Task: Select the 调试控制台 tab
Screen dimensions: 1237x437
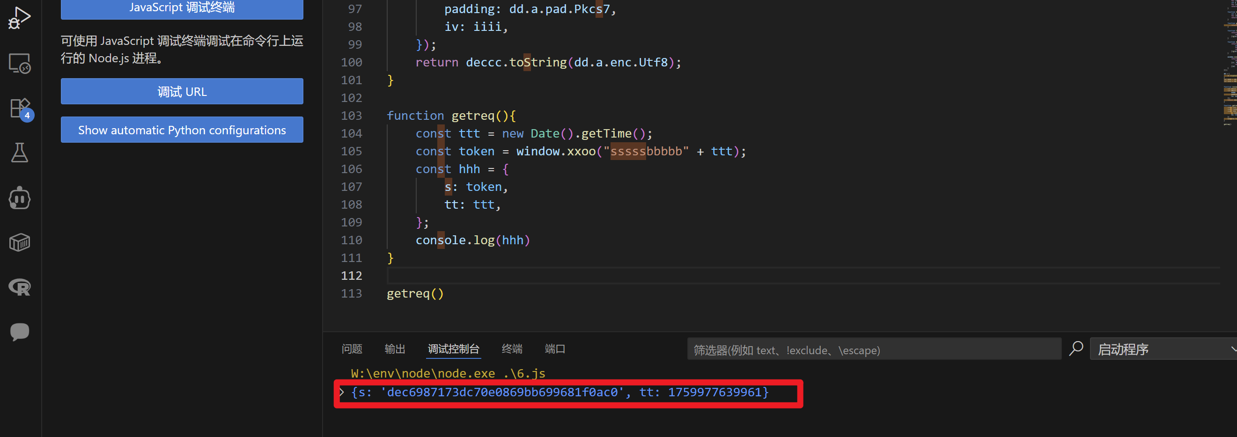Action: tap(454, 349)
